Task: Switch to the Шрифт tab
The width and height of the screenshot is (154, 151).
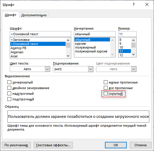Action: point(11,15)
